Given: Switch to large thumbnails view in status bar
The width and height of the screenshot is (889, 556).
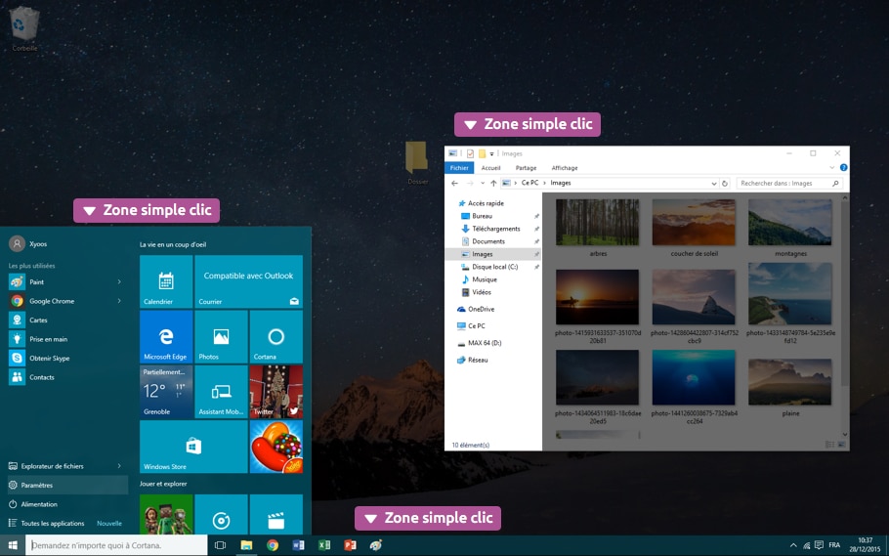Looking at the screenshot, I should pos(841,445).
